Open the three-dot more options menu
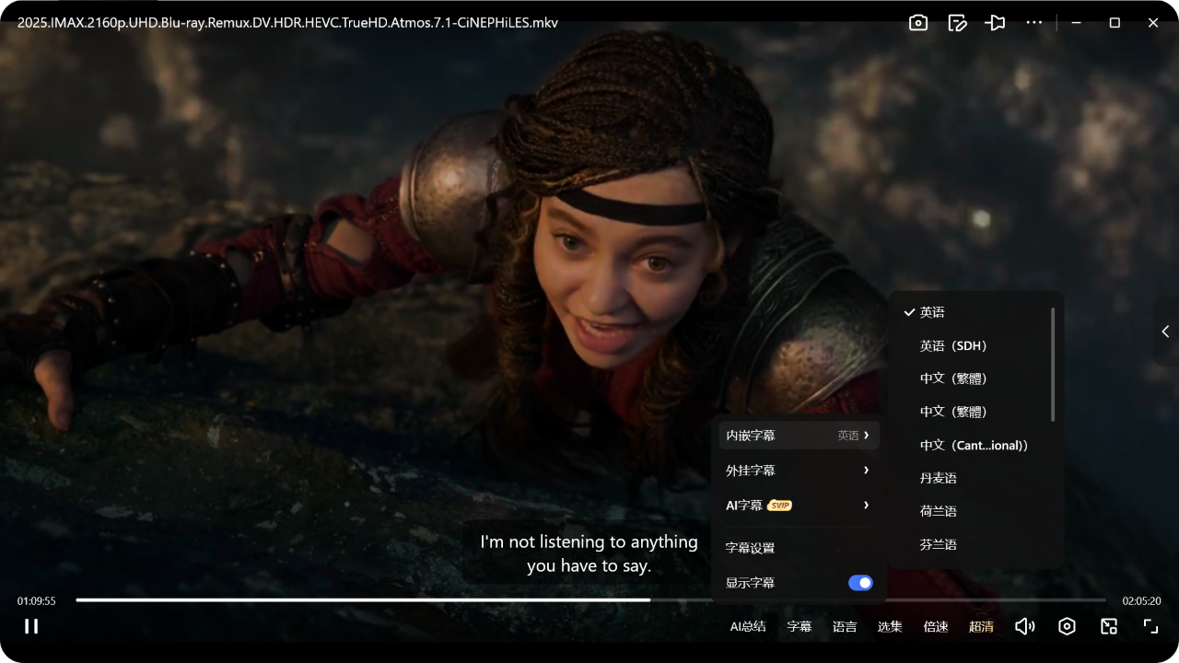The height and width of the screenshot is (663, 1179). coord(1034,23)
